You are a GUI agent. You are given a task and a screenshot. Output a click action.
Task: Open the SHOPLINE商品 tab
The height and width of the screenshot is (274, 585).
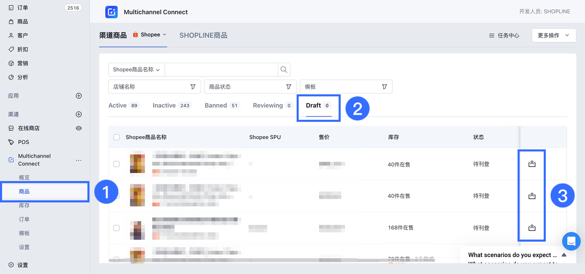203,35
